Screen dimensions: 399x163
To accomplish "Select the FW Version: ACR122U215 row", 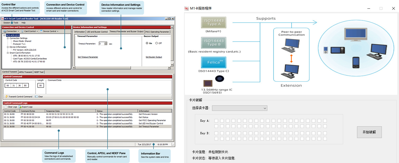I will [x=25, y=50].
